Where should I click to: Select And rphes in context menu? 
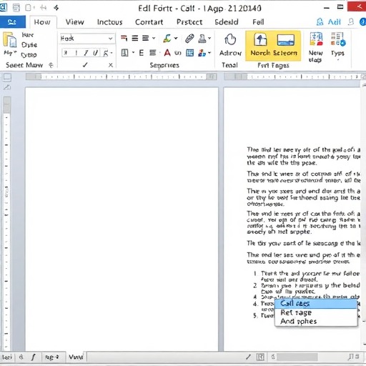tap(316, 321)
